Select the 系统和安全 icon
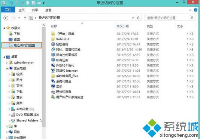Image resolution: width=200 pixels, height=139 pixels. click(53, 81)
